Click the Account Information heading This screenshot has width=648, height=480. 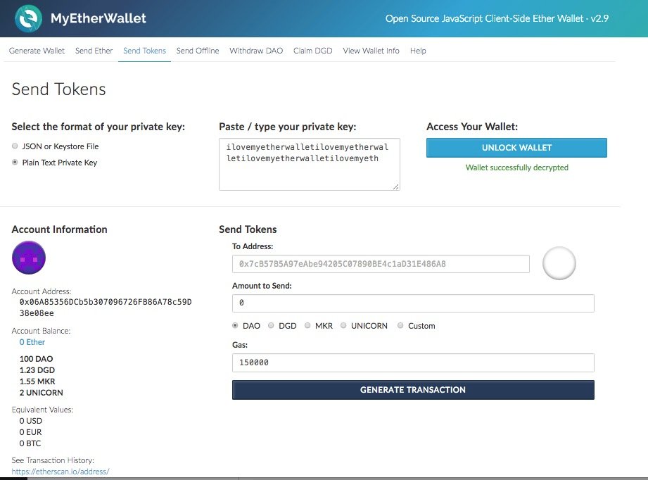[60, 229]
